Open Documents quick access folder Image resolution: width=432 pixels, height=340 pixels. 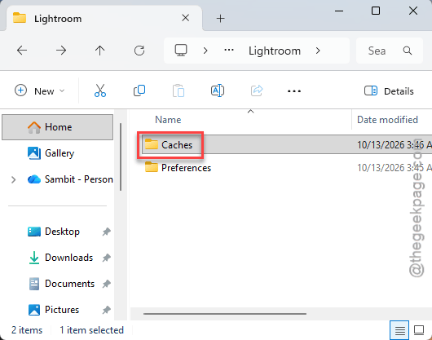(x=58, y=284)
